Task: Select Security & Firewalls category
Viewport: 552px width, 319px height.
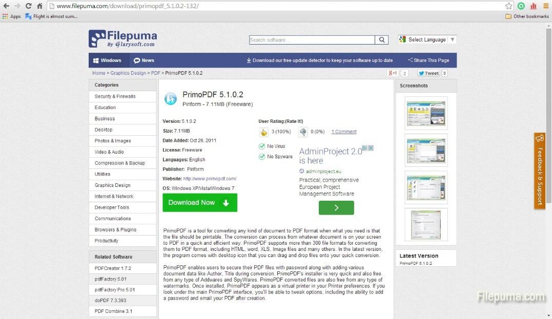Action: 115,96
